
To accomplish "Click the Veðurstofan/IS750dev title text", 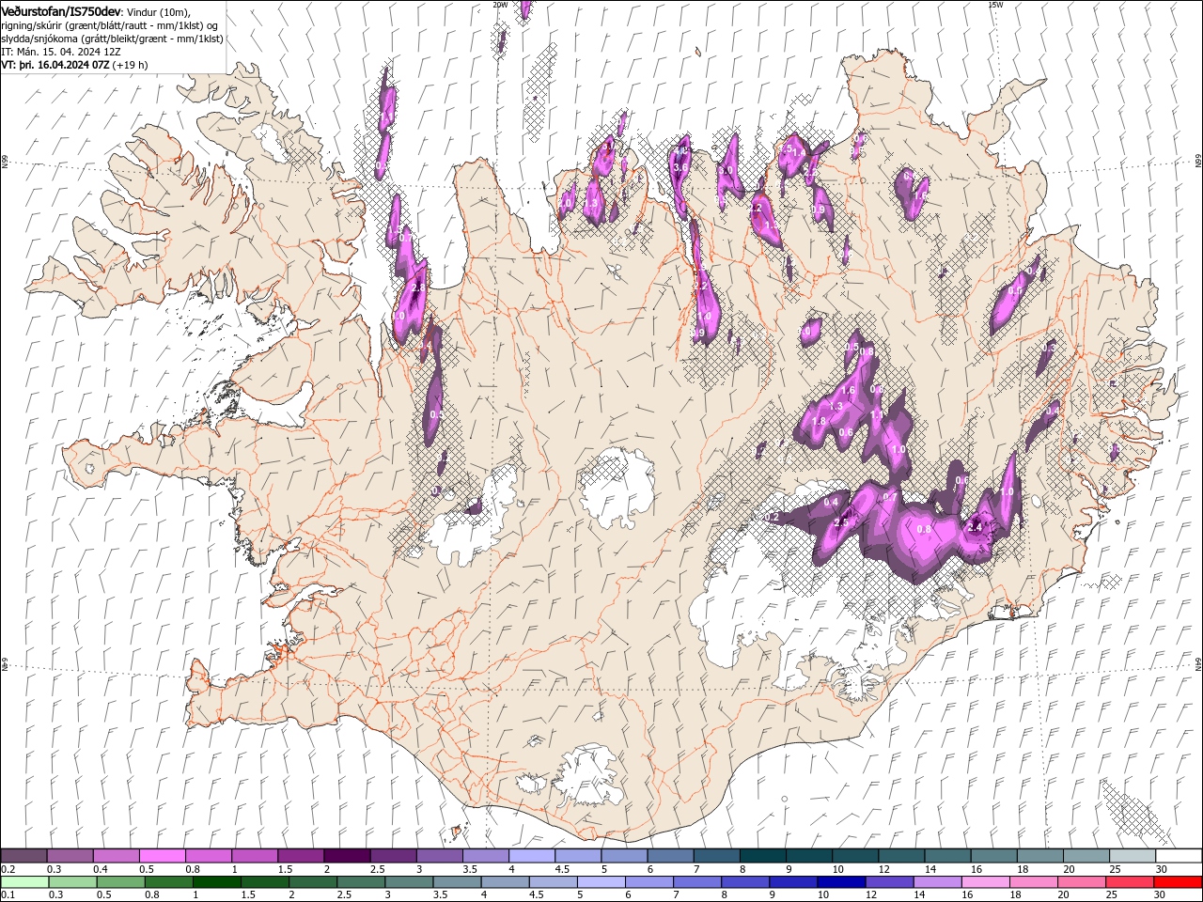I will 62,11.
